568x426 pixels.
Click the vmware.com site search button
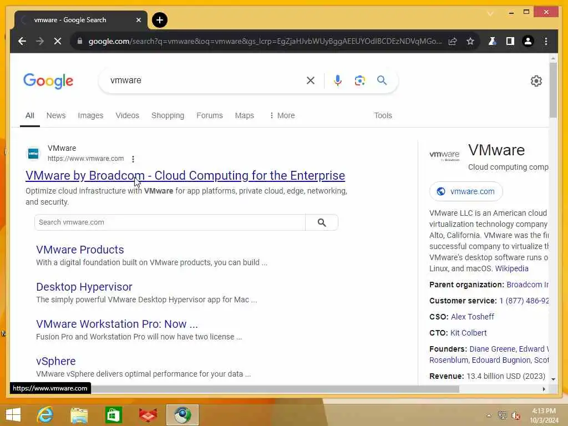pyautogui.click(x=322, y=222)
